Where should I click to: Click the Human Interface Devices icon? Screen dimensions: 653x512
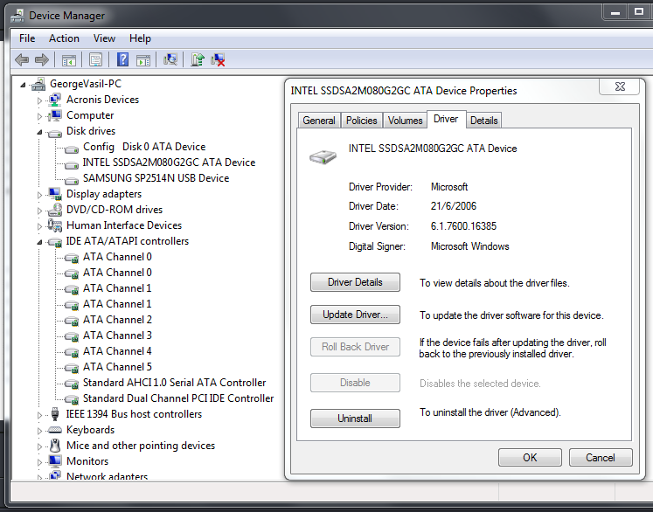tap(55, 225)
